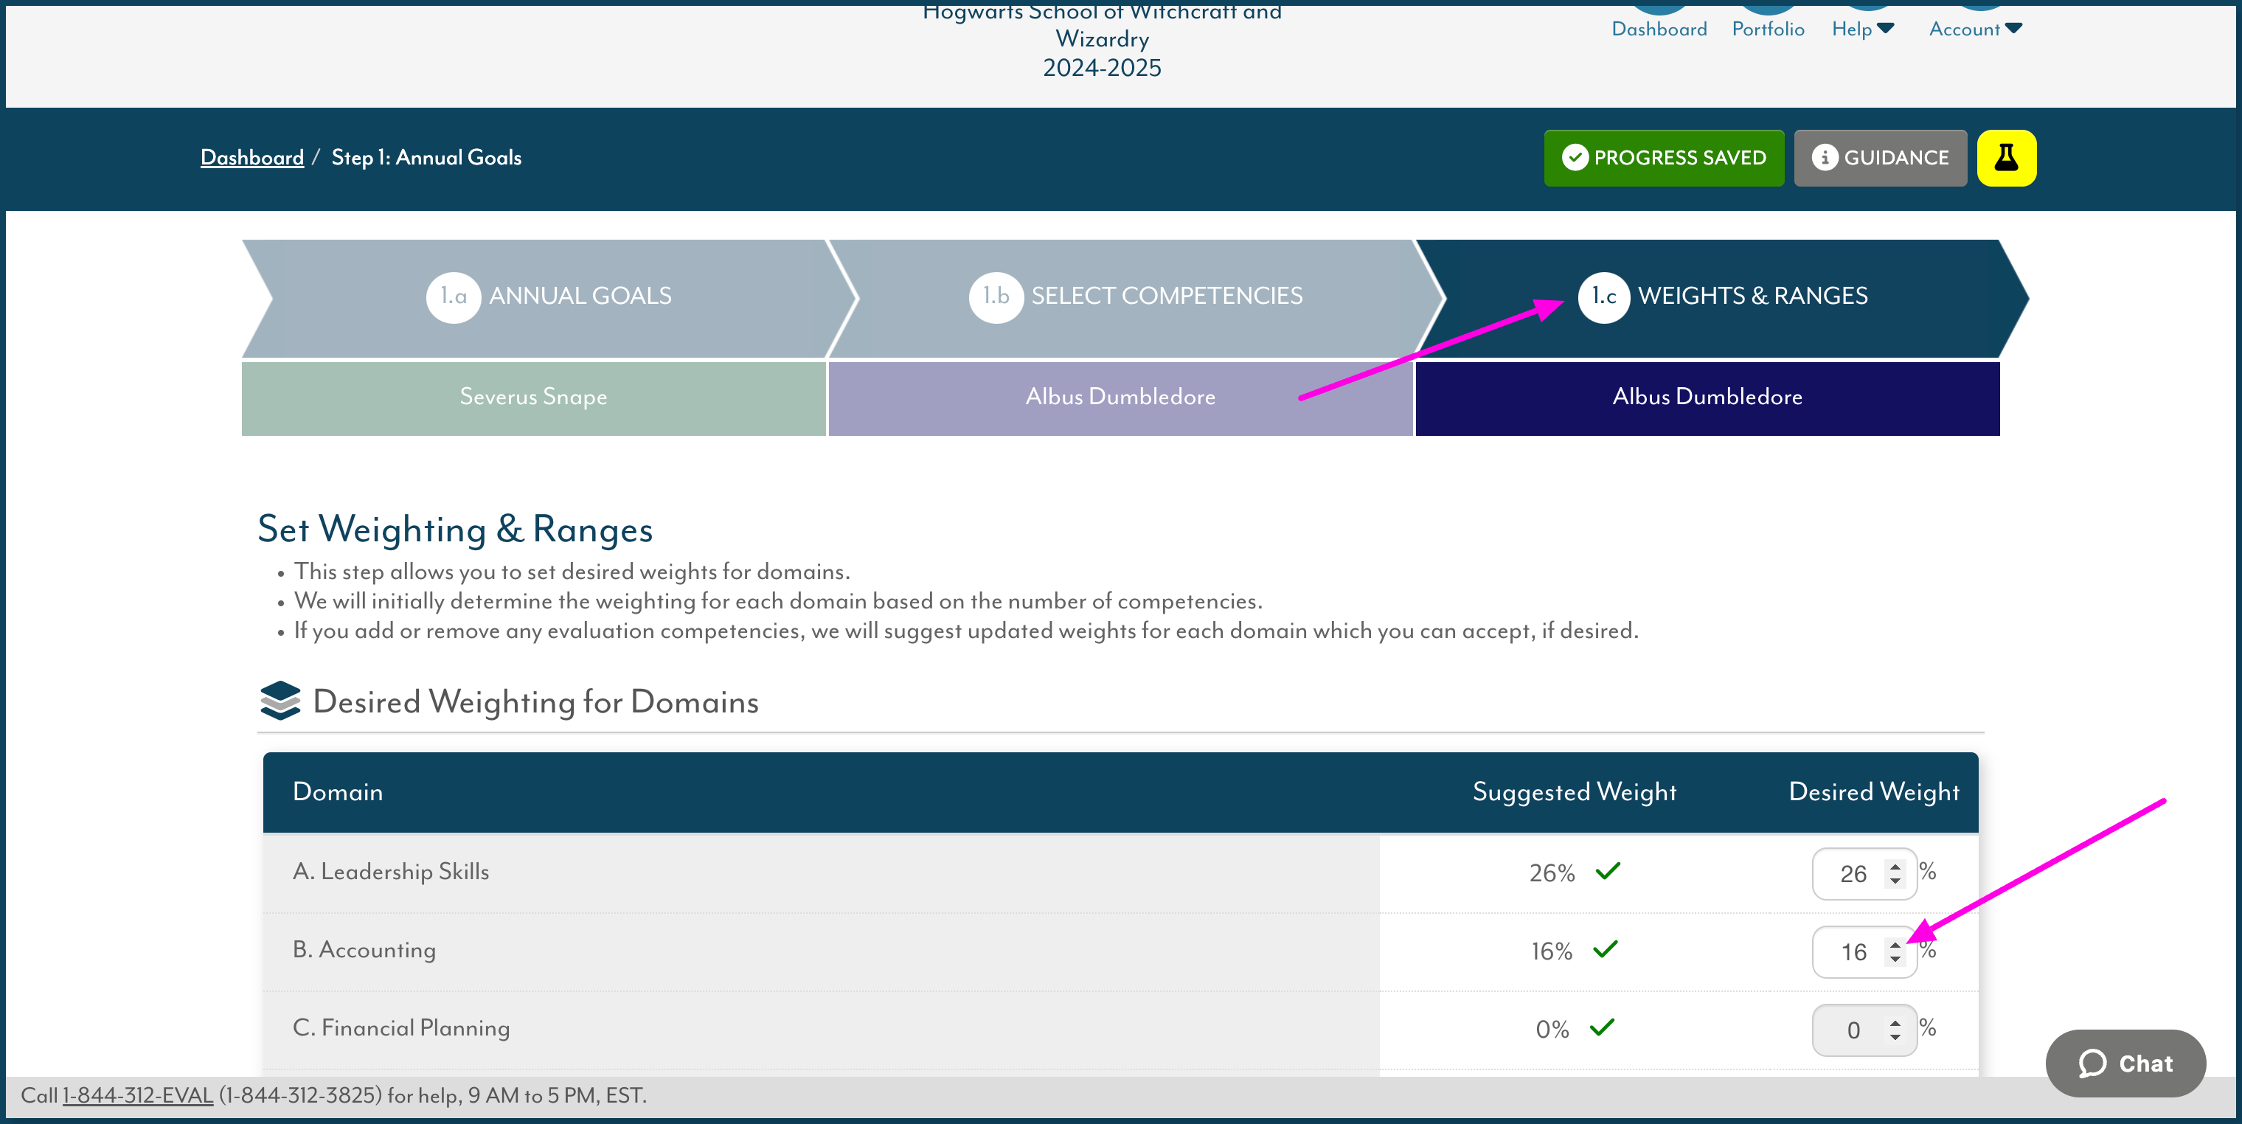This screenshot has height=1124, width=2242.
Task: Decrease Accounting weight with spinner arrow
Action: click(x=1895, y=960)
